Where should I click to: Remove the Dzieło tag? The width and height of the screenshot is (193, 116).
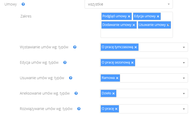(x=114, y=94)
